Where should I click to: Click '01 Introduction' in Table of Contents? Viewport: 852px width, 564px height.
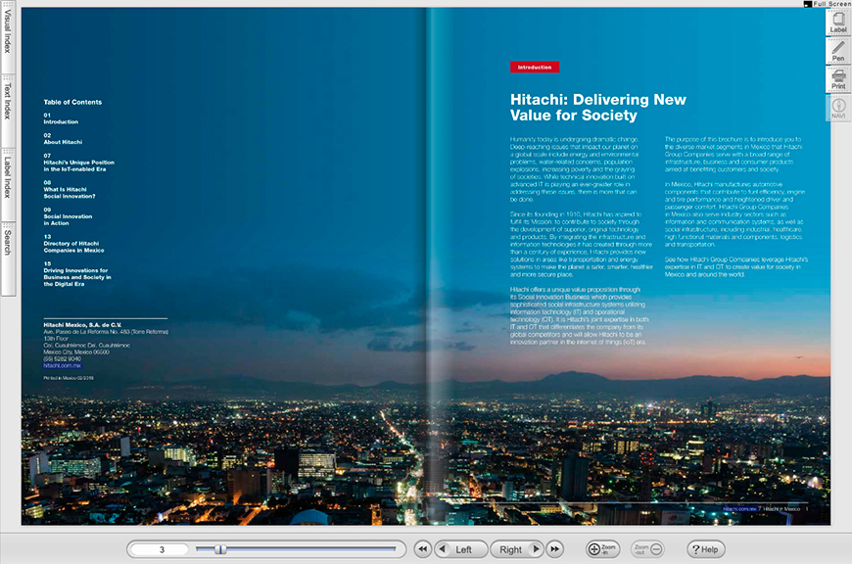tap(61, 118)
